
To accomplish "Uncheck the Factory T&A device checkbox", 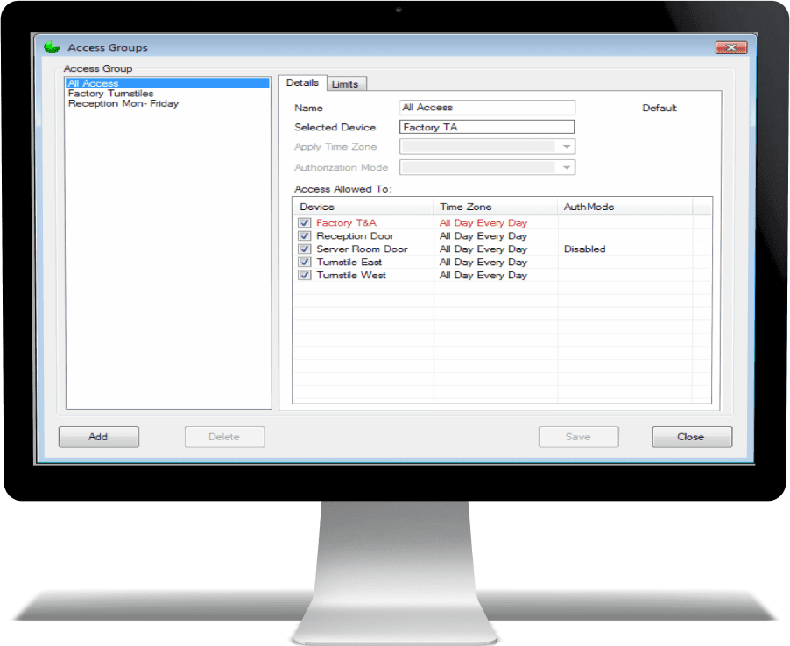I will point(305,223).
